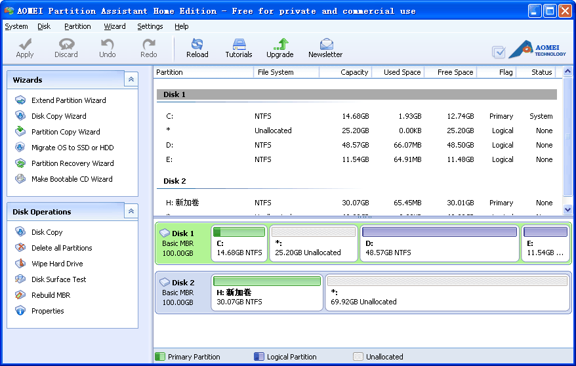Screen dimensions: 576x366
Task: Click the Upgrade toolbar icon
Action: tap(280, 44)
